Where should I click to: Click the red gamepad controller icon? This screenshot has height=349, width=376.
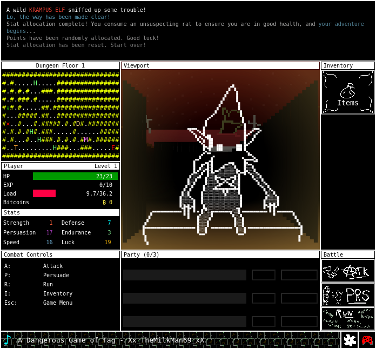(367, 340)
